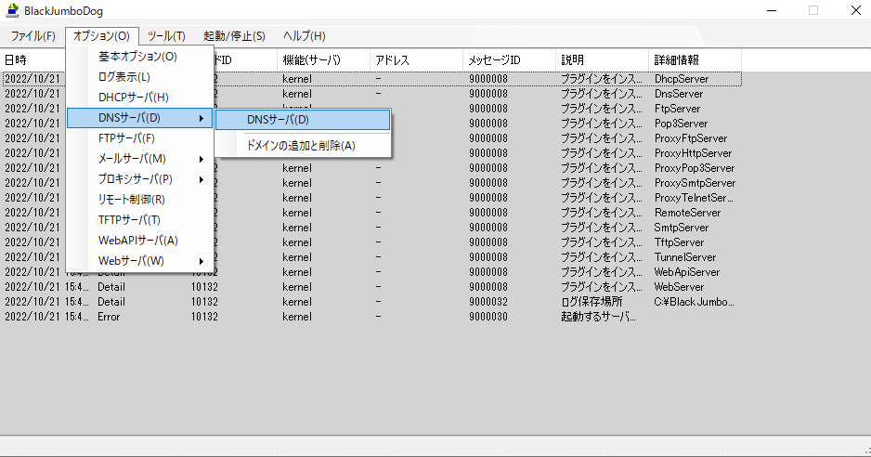Select 基本オプション(O) menu entry

tap(140, 57)
